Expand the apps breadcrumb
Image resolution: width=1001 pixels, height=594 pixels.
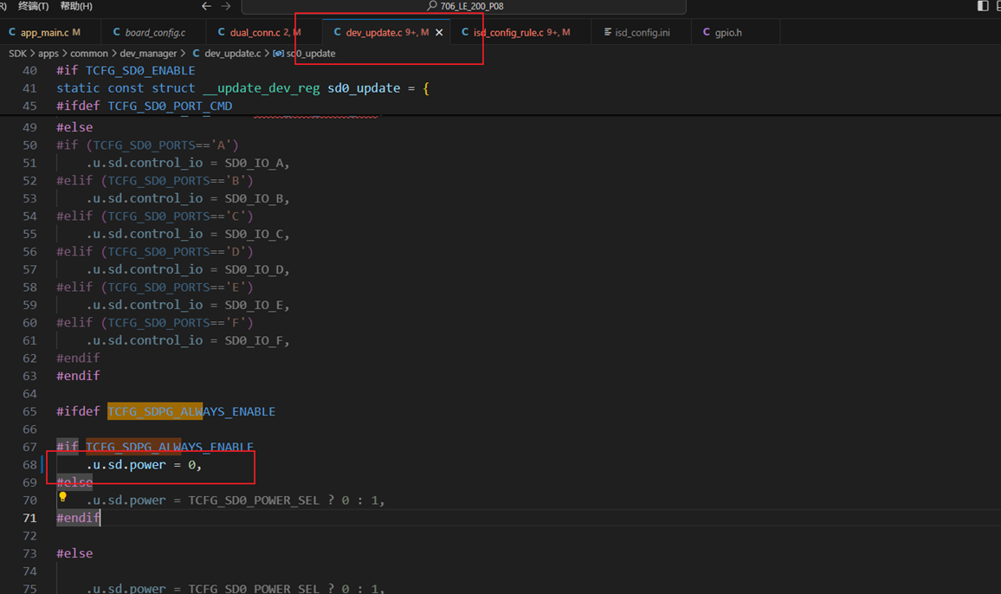coord(48,54)
